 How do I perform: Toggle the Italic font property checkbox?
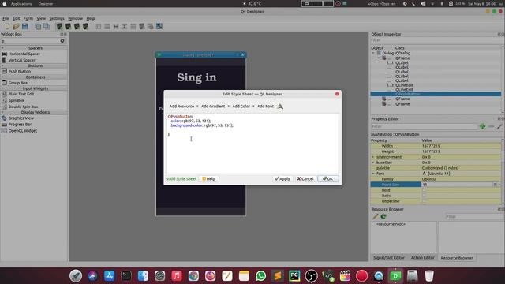(x=425, y=196)
